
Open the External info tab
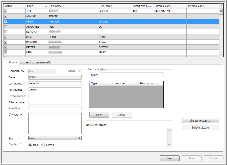tap(43, 62)
